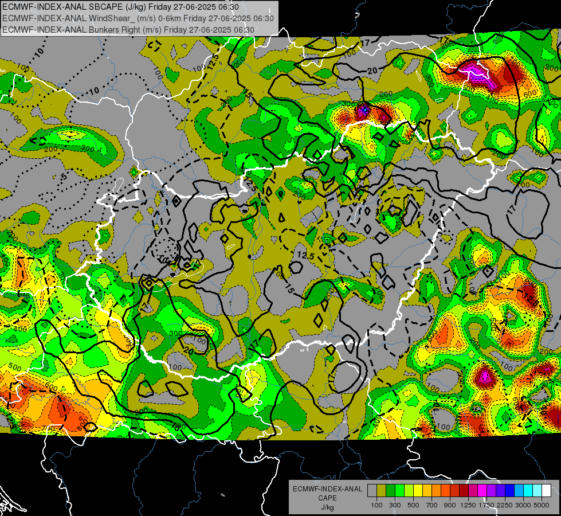The width and height of the screenshot is (561, 516).
Task: Click the SBCAPE title line in header
Action: (120, 7)
